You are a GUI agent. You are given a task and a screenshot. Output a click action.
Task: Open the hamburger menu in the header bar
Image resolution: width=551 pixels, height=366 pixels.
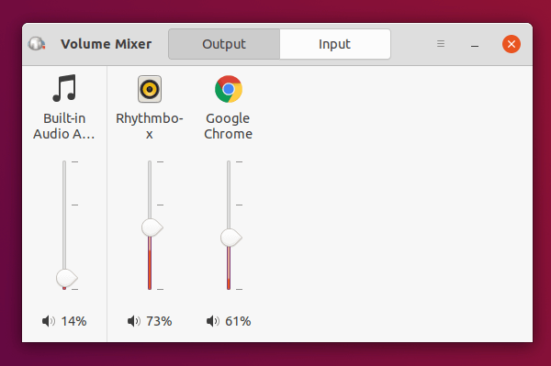pos(441,44)
